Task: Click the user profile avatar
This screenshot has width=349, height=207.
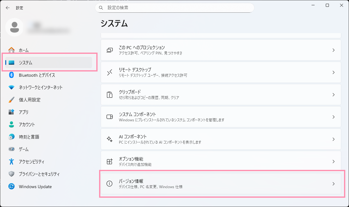Action: point(14,27)
